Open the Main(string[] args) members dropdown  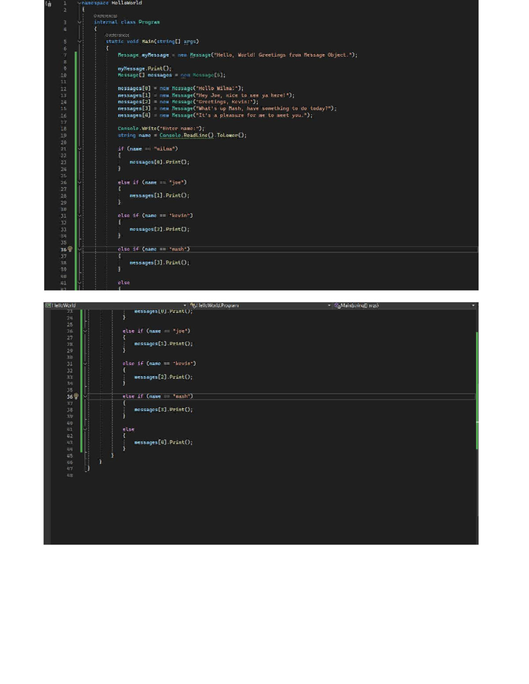pos(472,305)
